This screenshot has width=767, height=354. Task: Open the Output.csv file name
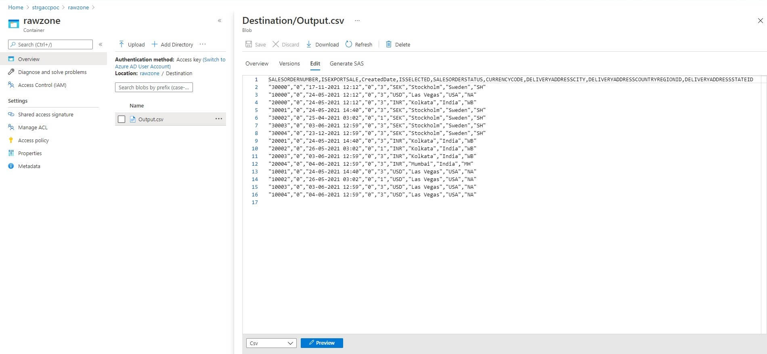[151, 119]
